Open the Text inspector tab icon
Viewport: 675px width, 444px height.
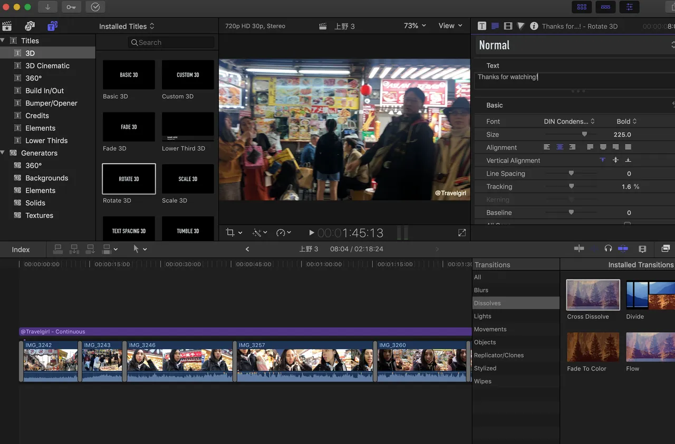(481, 26)
